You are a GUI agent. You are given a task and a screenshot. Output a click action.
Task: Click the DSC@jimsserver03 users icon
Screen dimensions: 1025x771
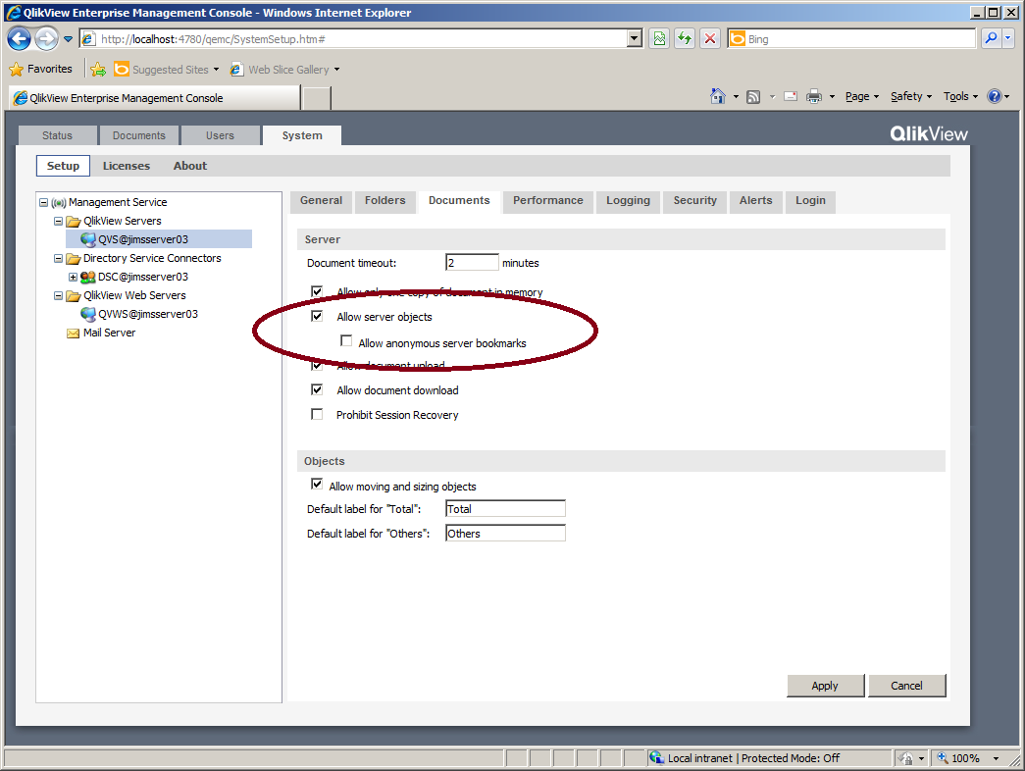pyautogui.click(x=88, y=277)
